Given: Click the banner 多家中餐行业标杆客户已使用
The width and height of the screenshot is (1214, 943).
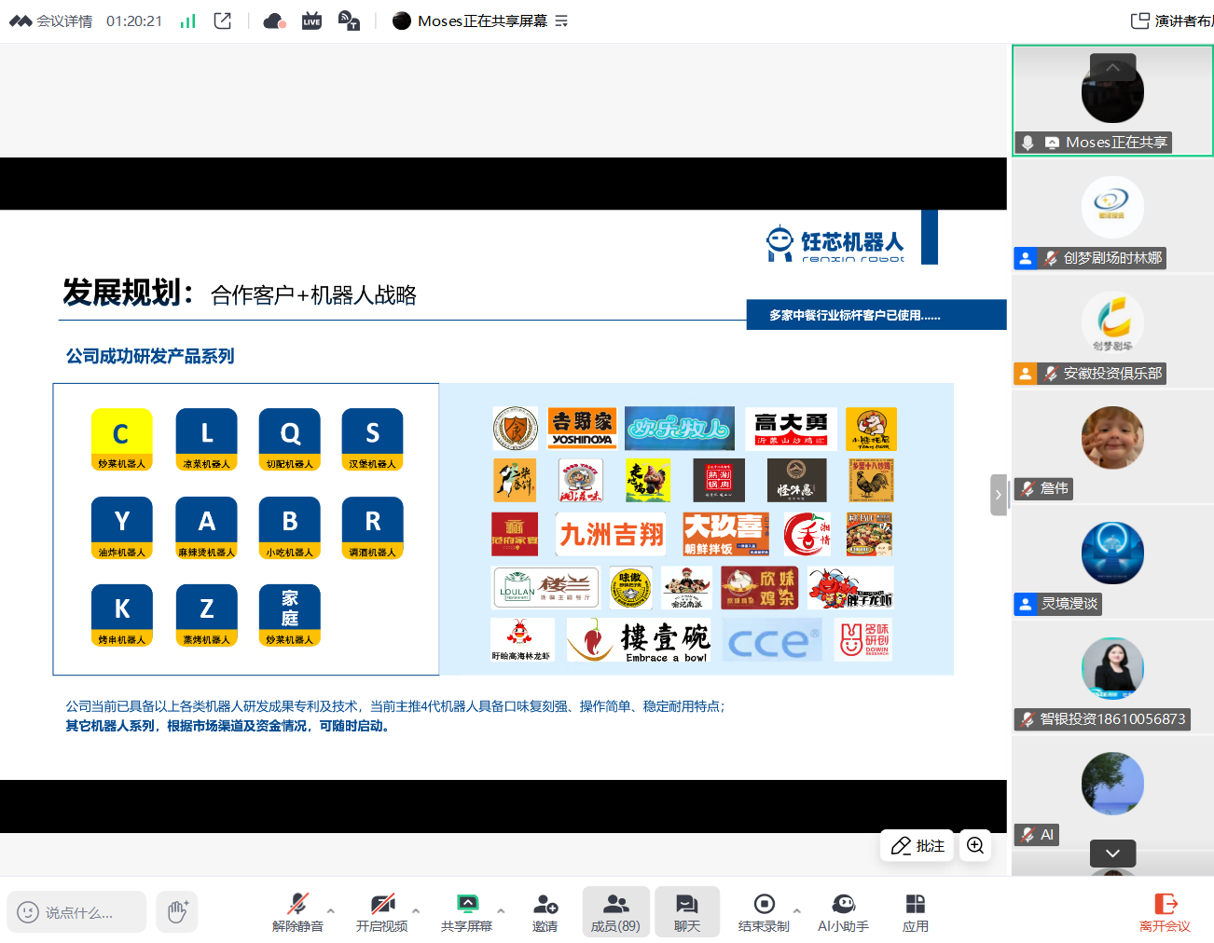Looking at the screenshot, I should (x=876, y=315).
